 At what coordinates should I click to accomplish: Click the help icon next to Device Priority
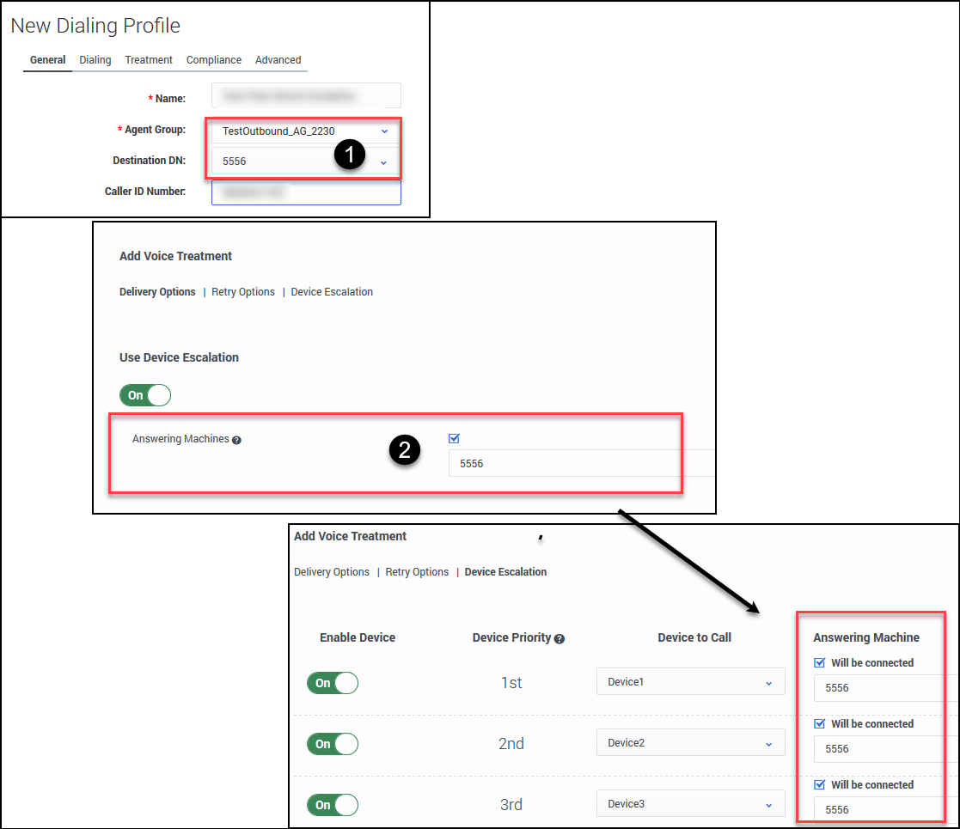pyautogui.click(x=559, y=639)
